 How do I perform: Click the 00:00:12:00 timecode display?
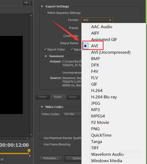[14, 145]
